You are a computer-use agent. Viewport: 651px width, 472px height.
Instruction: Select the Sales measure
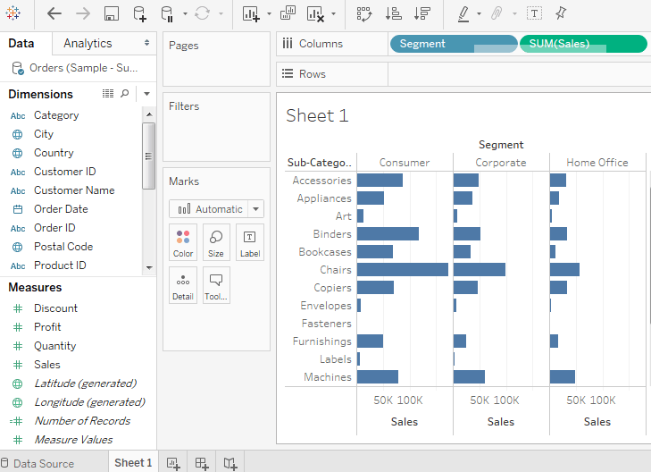tap(47, 365)
